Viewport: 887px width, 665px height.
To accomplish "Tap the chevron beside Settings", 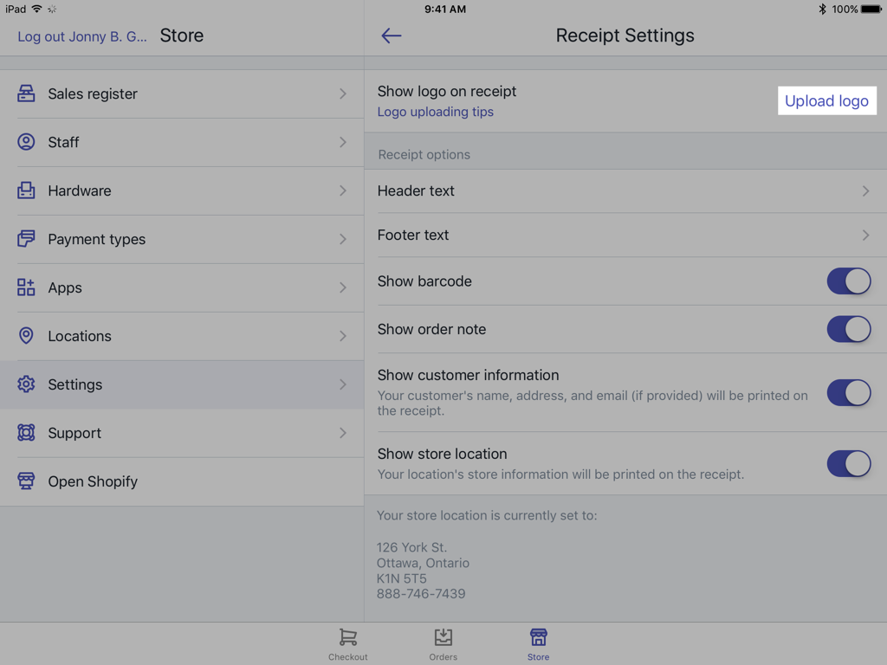I will (x=343, y=384).
